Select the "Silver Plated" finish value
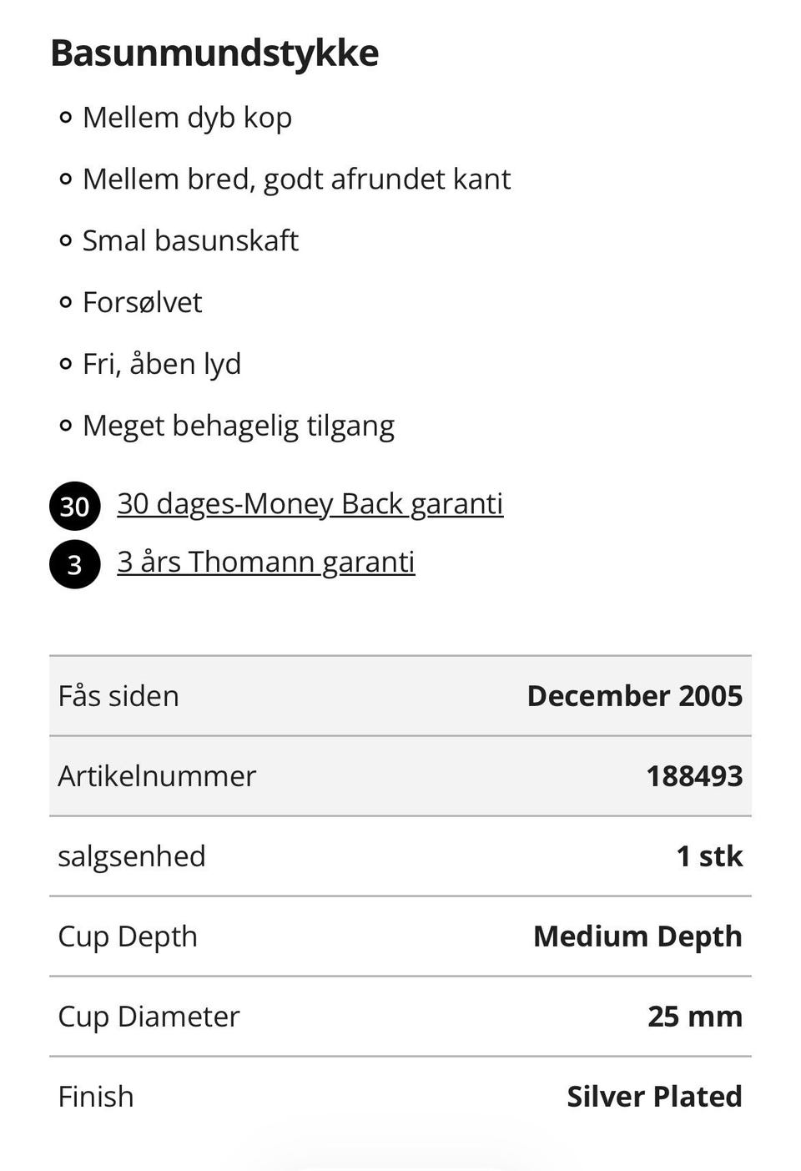 click(654, 1097)
